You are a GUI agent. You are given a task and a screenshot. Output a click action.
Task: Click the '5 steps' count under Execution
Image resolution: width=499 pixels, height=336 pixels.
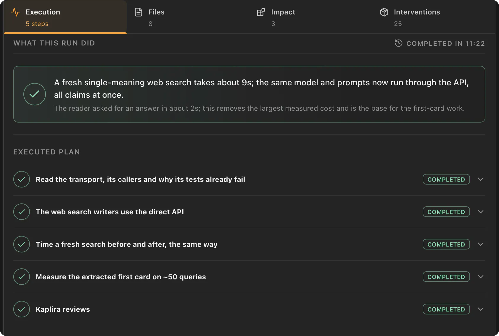pos(37,24)
